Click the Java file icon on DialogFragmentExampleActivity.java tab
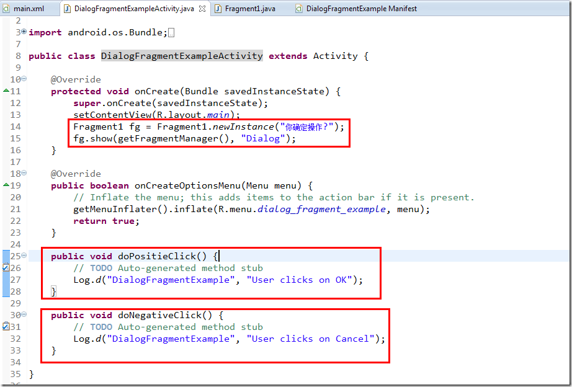 click(67, 9)
